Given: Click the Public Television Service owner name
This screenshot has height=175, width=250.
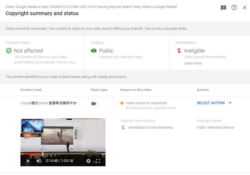Looking at the screenshot, I should 215,128.
